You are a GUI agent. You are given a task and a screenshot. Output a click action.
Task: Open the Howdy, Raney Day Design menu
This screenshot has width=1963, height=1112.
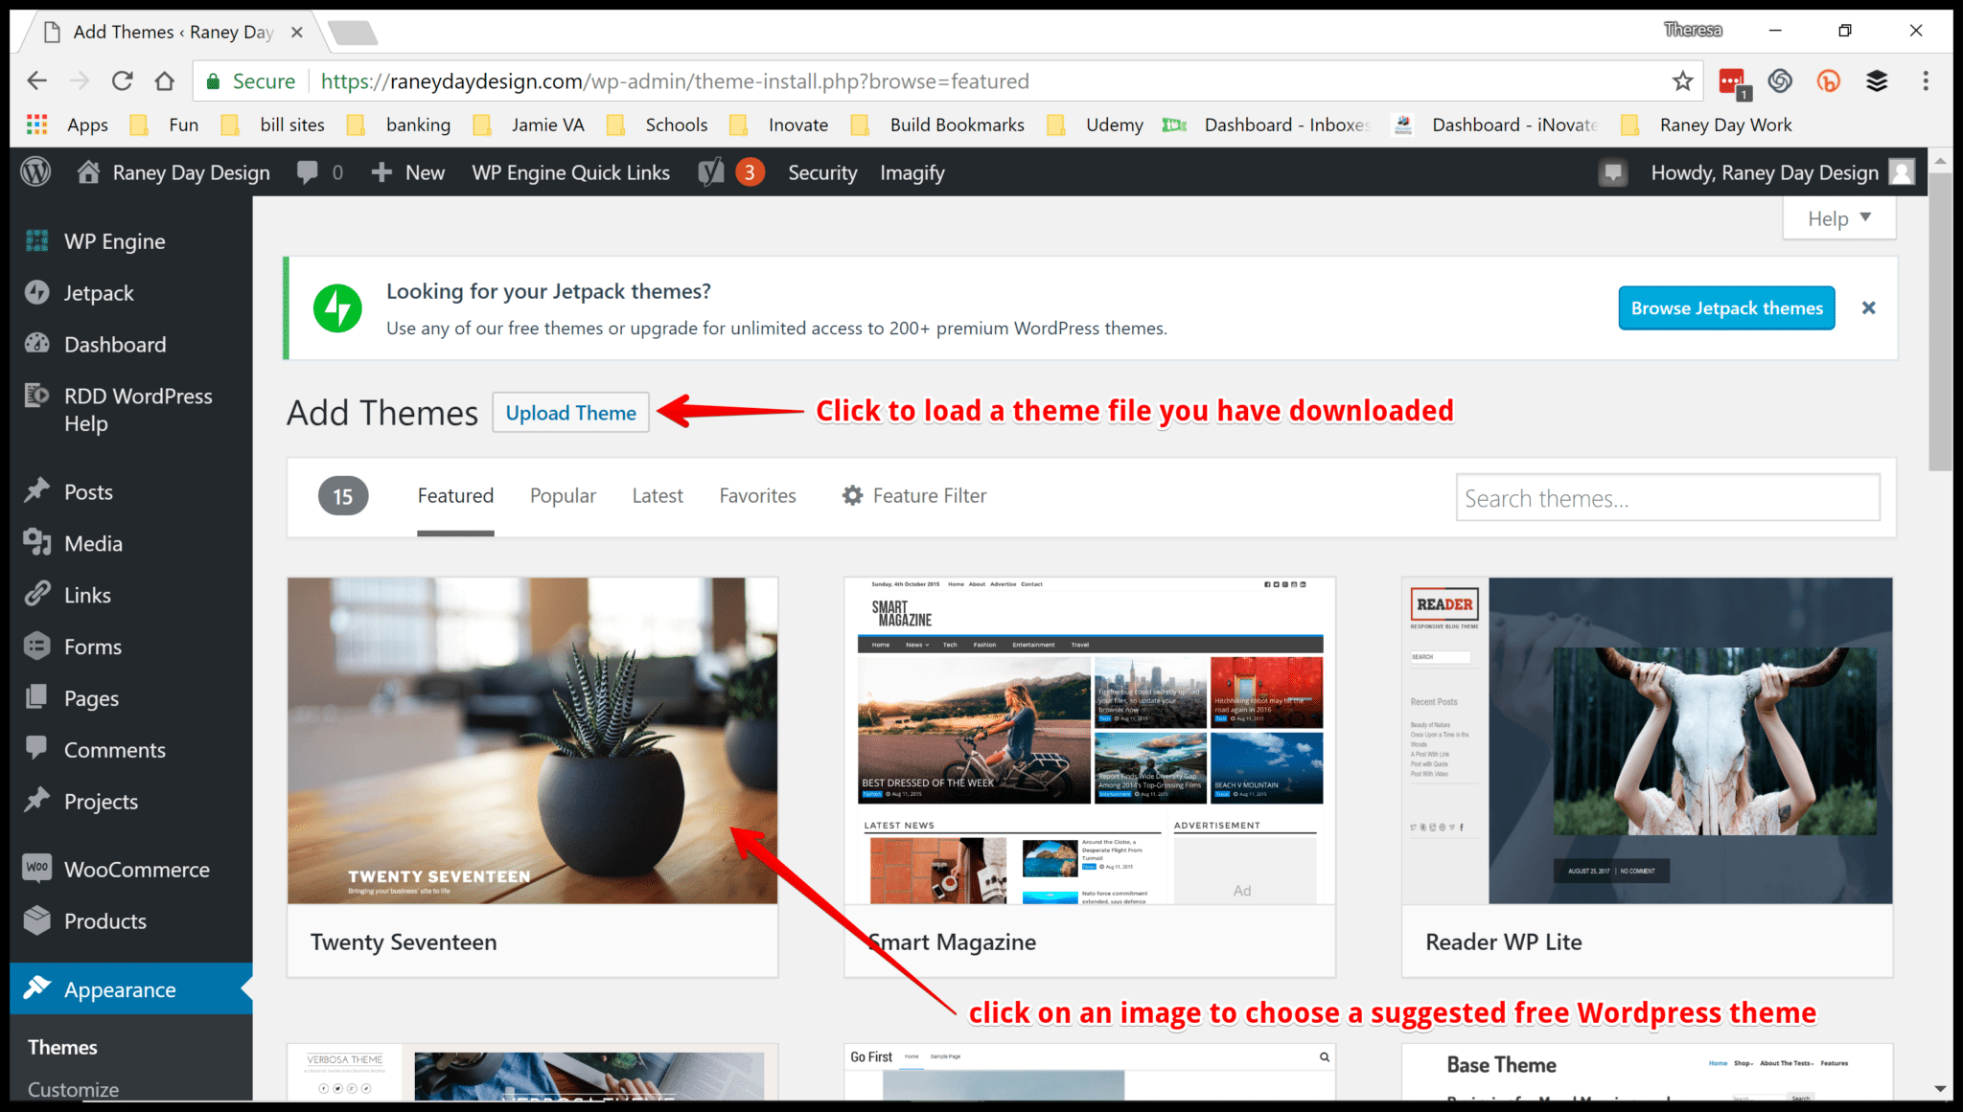click(1782, 172)
